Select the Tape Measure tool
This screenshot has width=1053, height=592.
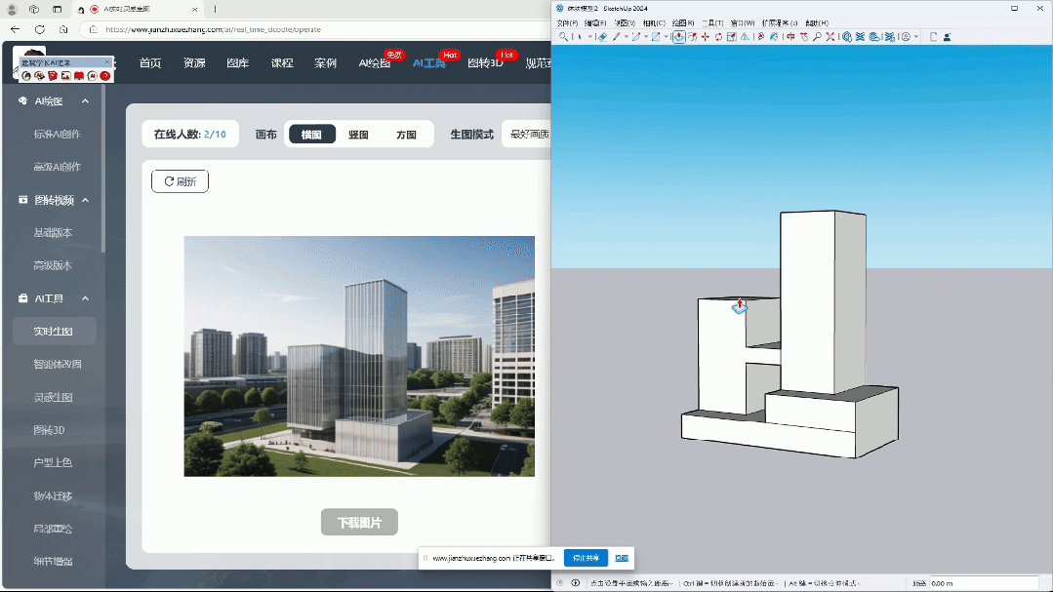click(x=760, y=37)
